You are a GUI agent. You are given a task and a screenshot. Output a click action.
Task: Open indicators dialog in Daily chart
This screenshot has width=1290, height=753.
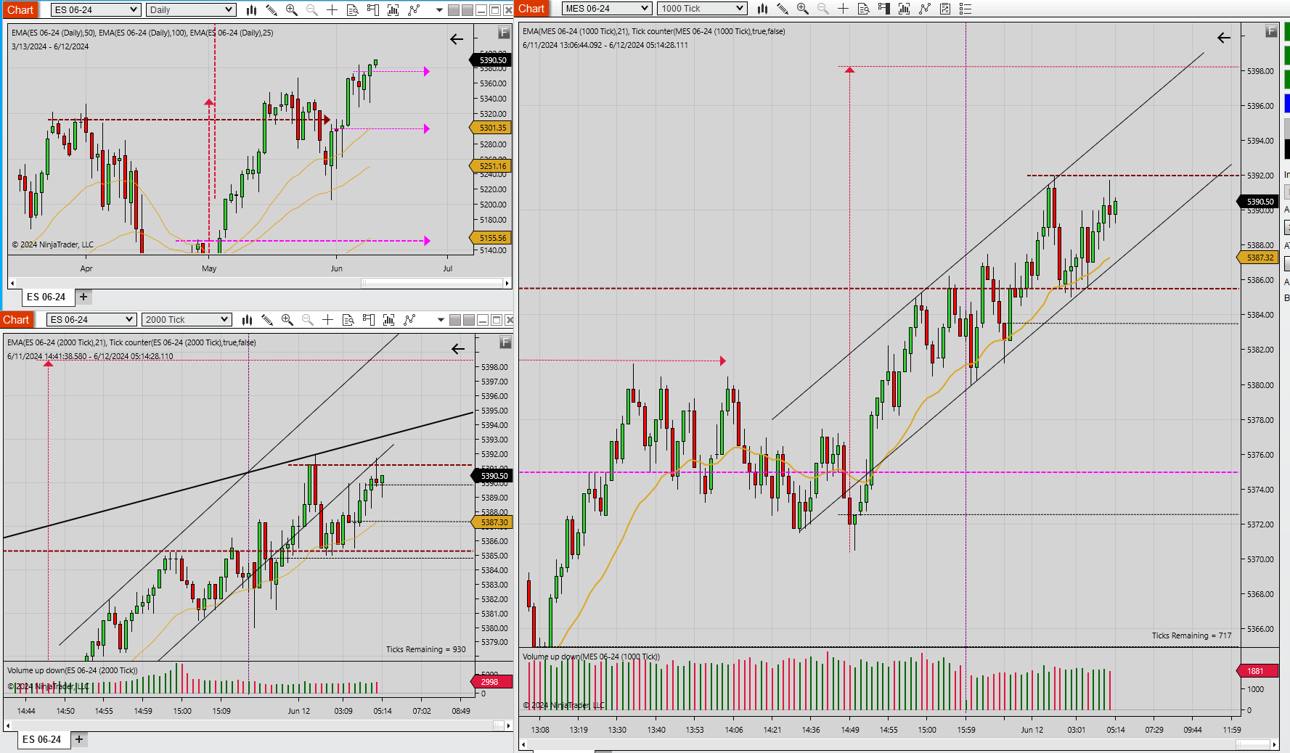click(393, 9)
